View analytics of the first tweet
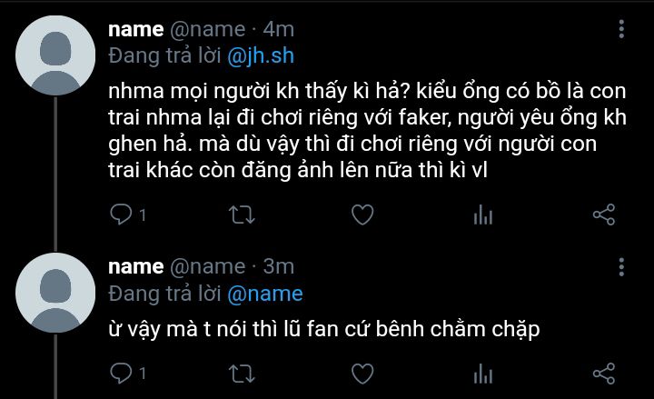The image size is (654, 399). click(483, 214)
